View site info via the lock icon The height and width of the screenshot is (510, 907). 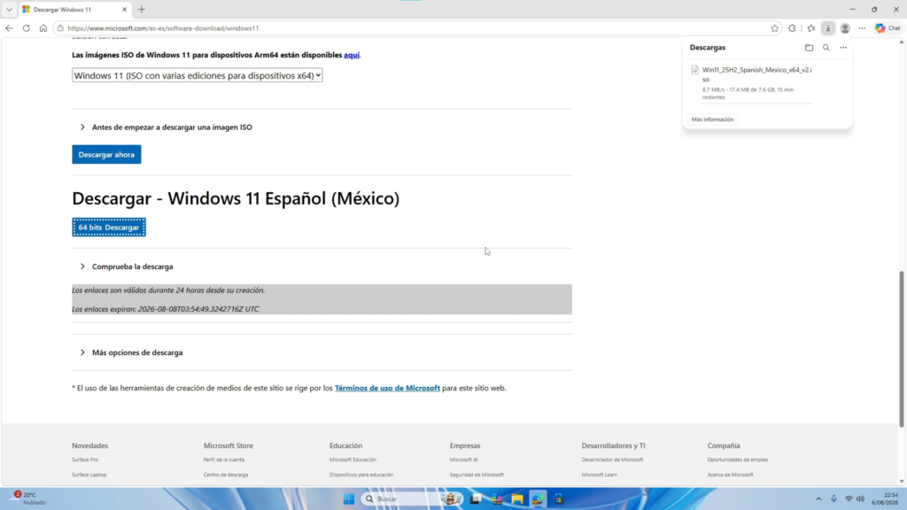(60, 27)
